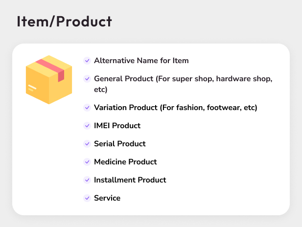Choose the Serial Product list item
The height and width of the screenshot is (227, 302).
119,144
